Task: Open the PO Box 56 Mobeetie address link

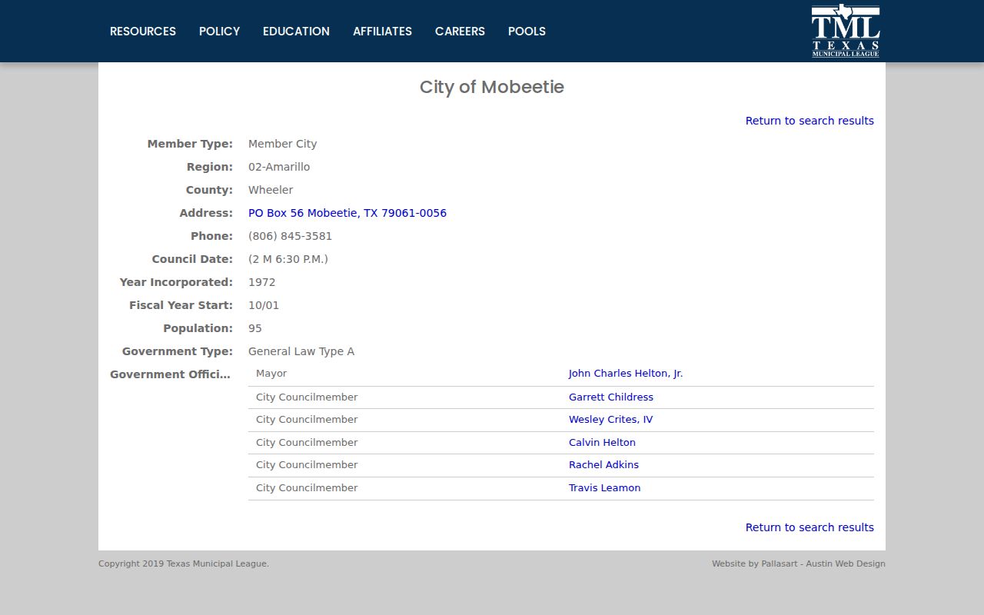Action: 347,213
